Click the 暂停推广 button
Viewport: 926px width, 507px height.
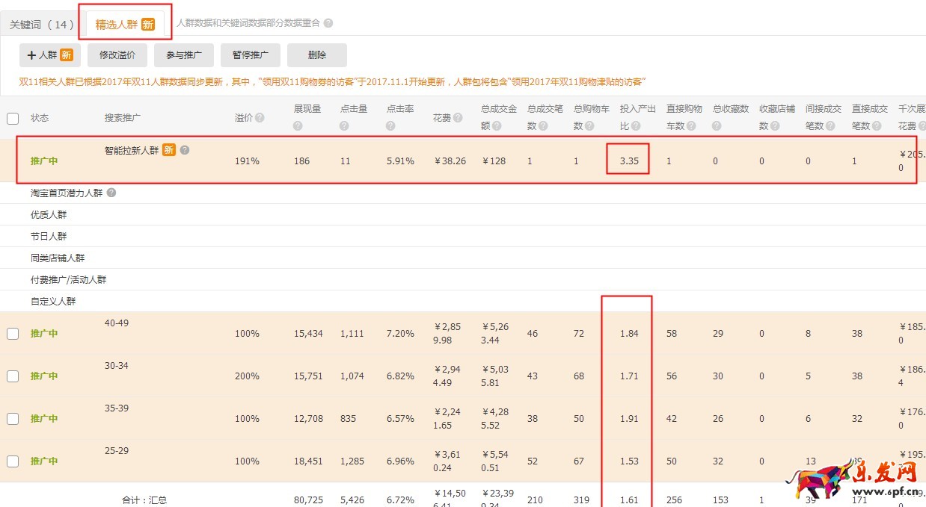pyautogui.click(x=250, y=55)
